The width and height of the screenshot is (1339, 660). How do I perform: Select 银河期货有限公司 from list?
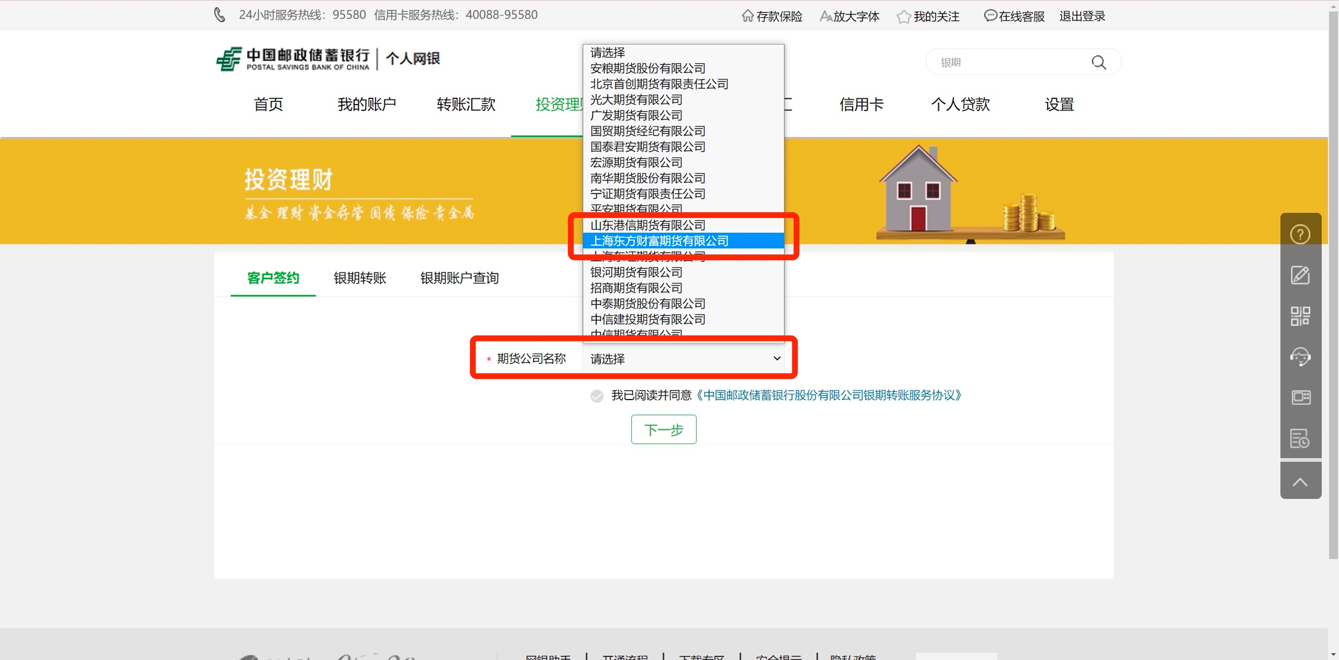(x=683, y=272)
